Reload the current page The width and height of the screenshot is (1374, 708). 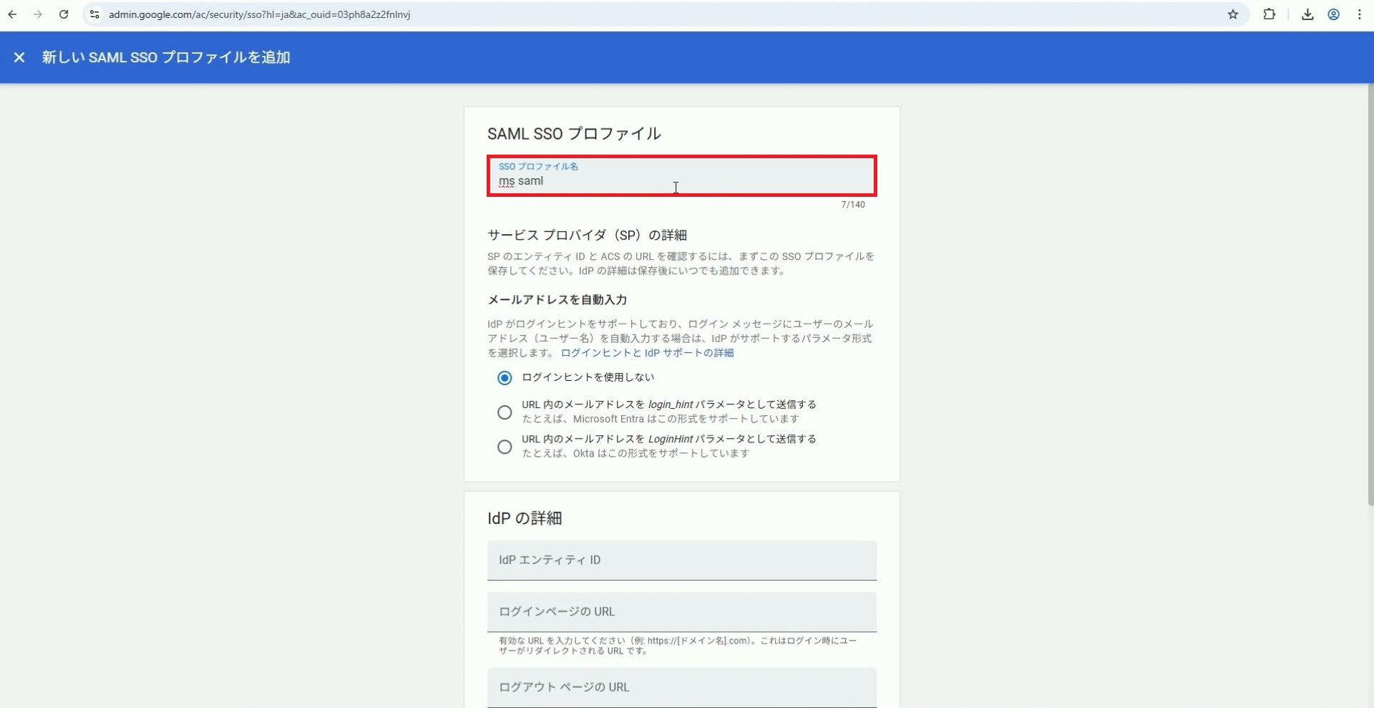[64, 14]
